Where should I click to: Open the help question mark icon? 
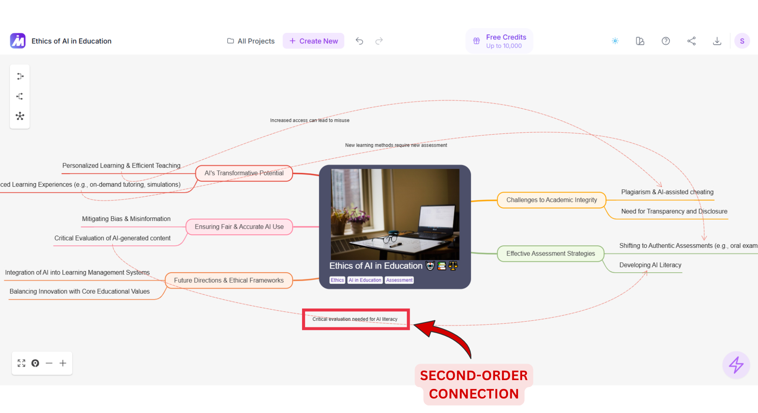(x=666, y=41)
